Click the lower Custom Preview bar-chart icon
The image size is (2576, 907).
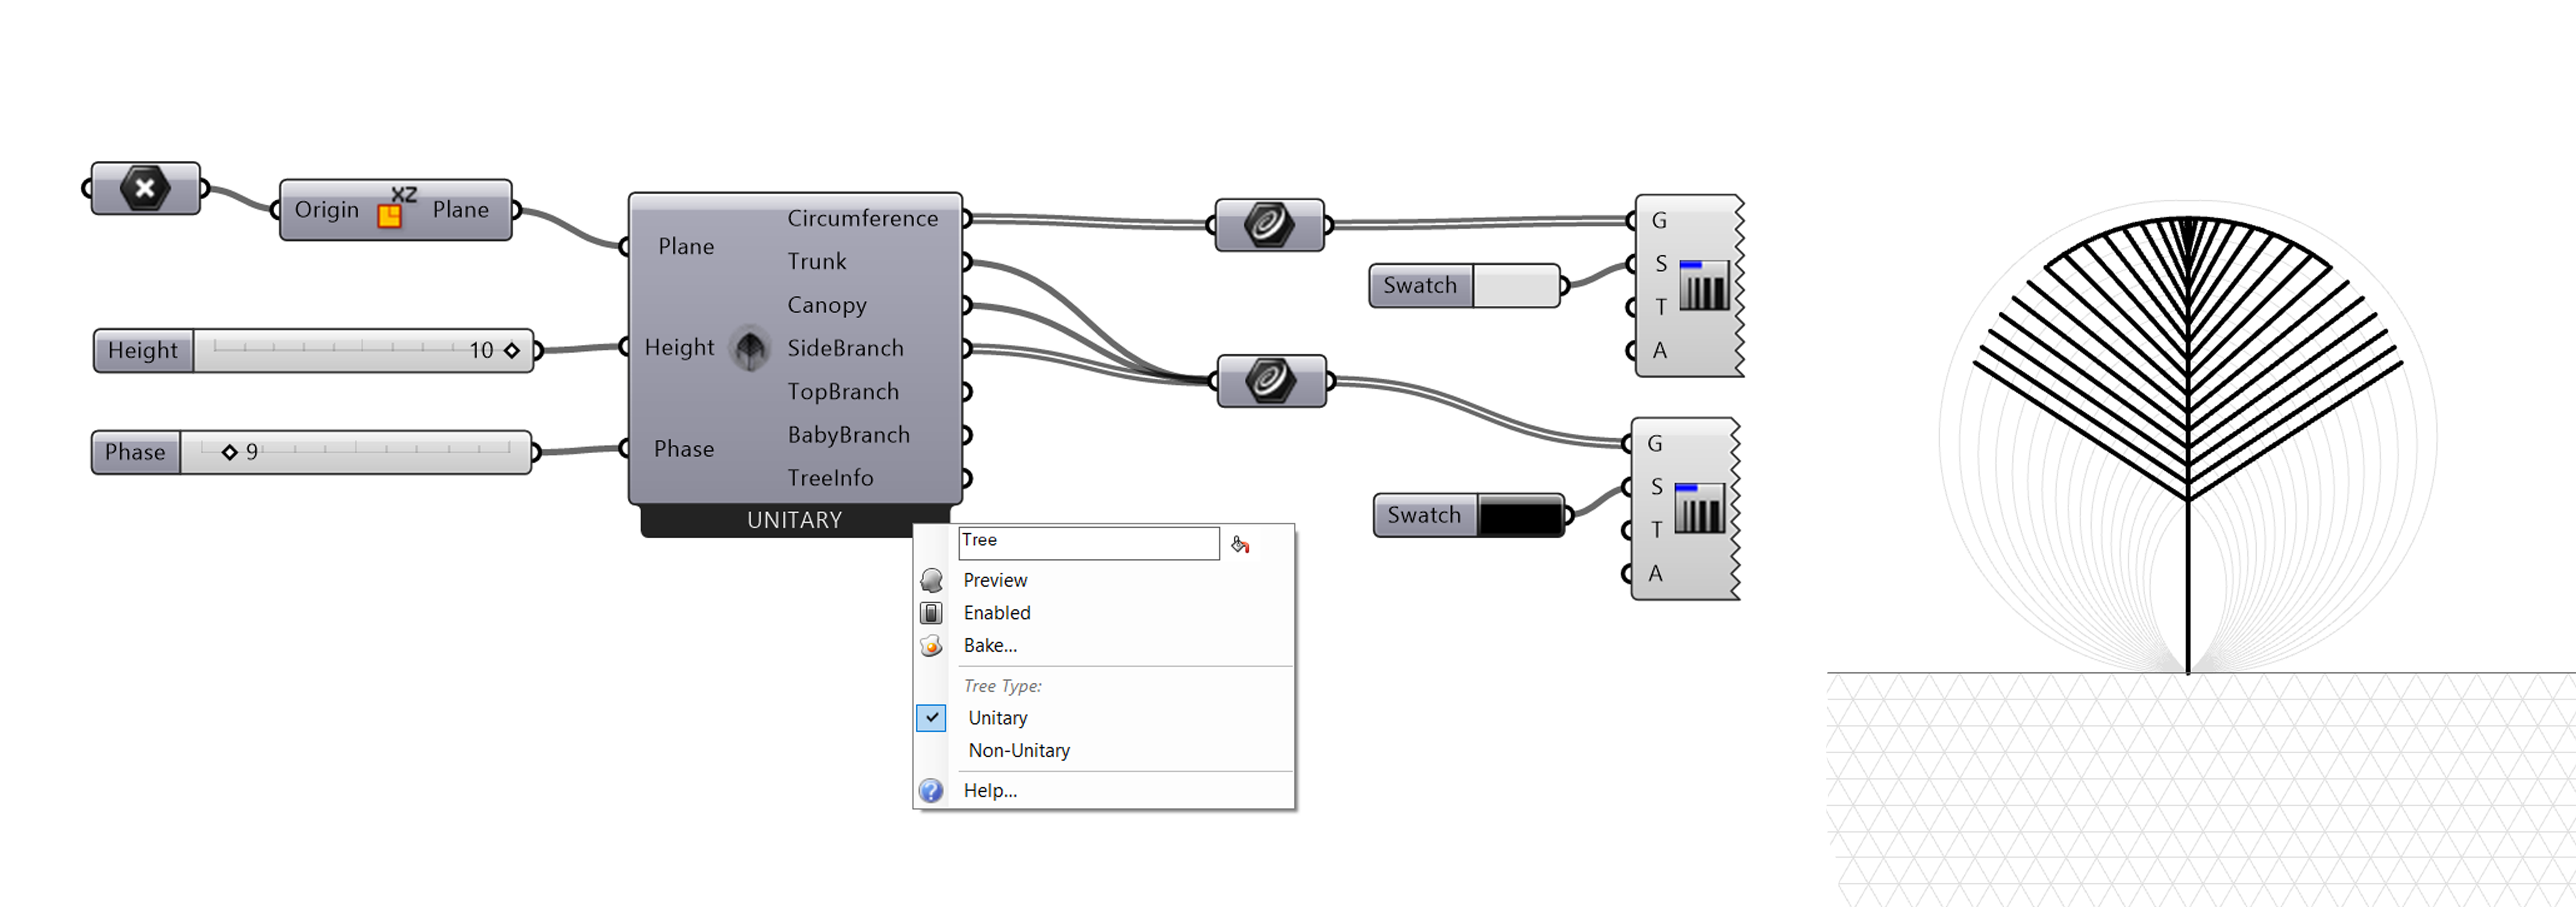1700,508
